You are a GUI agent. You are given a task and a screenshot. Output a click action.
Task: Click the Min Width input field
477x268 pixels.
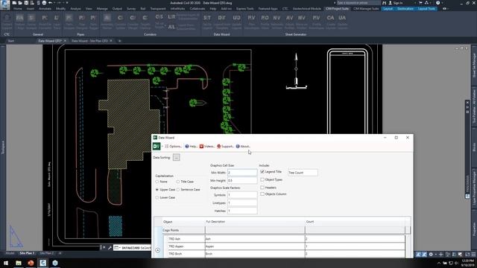point(242,173)
